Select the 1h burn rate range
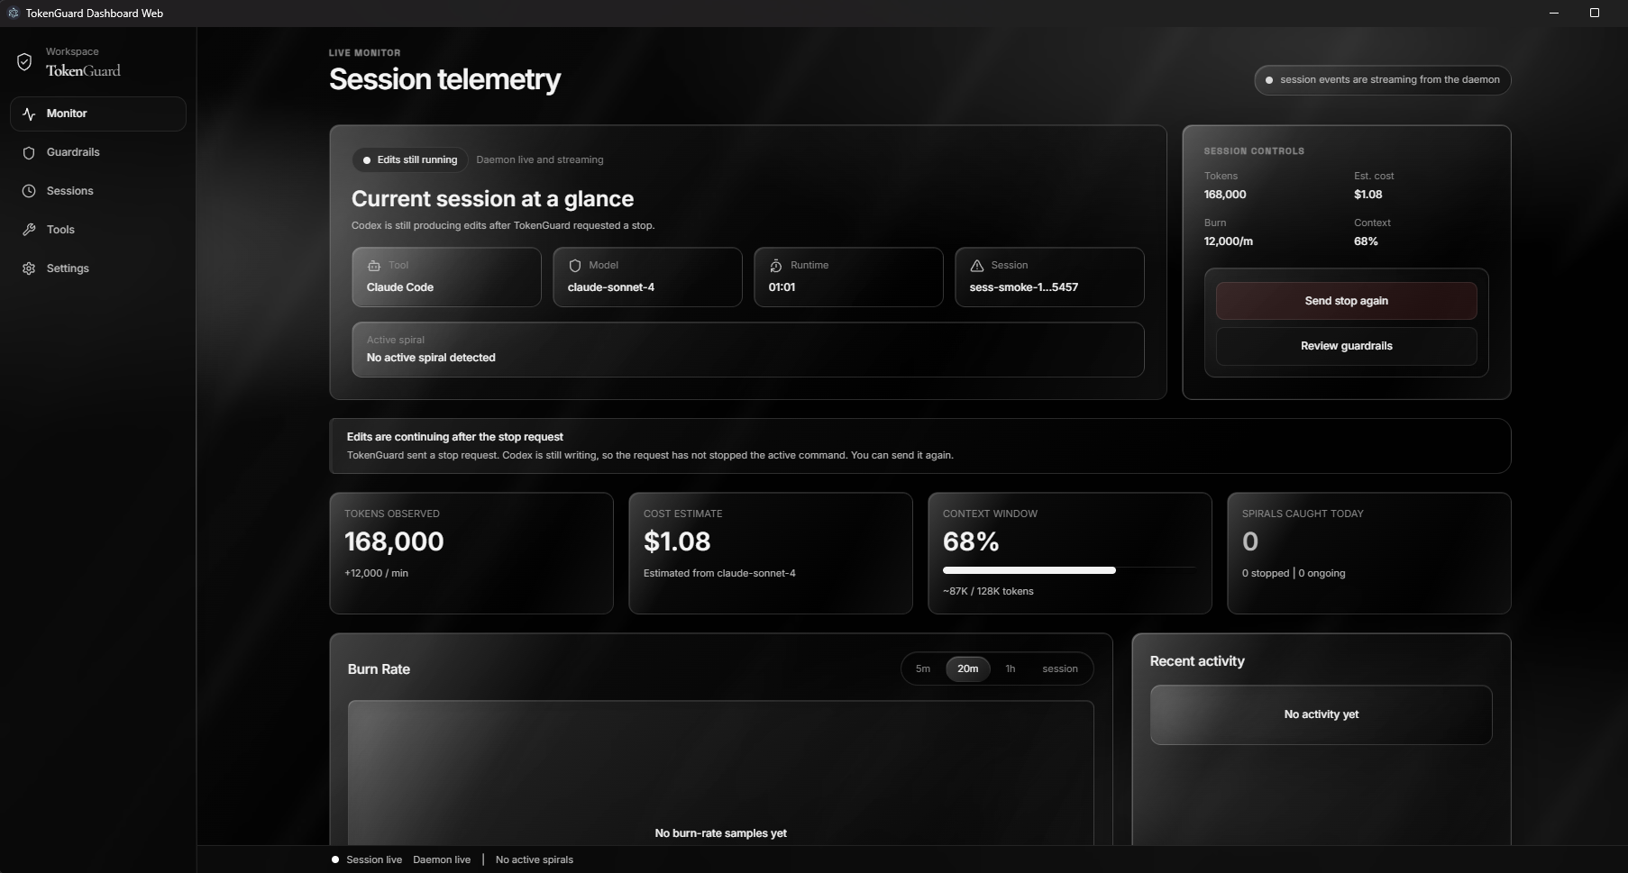 click(1011, 668)
